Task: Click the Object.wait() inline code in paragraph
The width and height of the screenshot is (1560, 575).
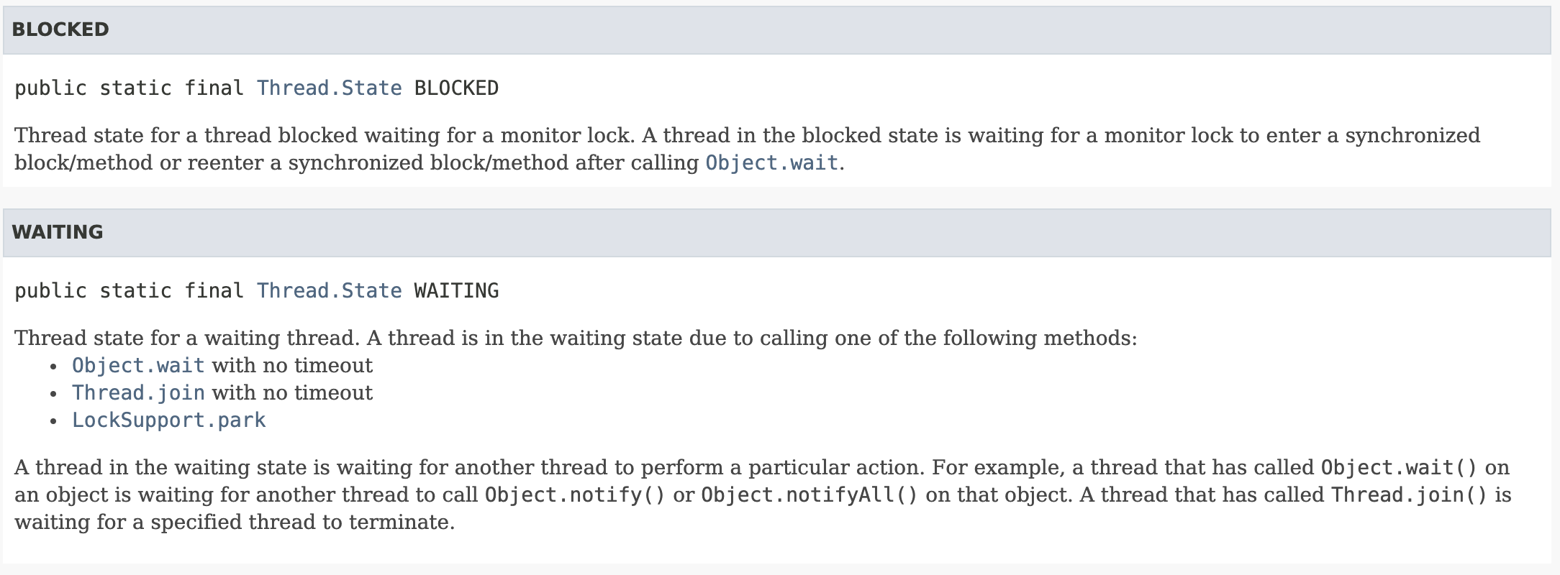Action: [x=1399, y=467]
